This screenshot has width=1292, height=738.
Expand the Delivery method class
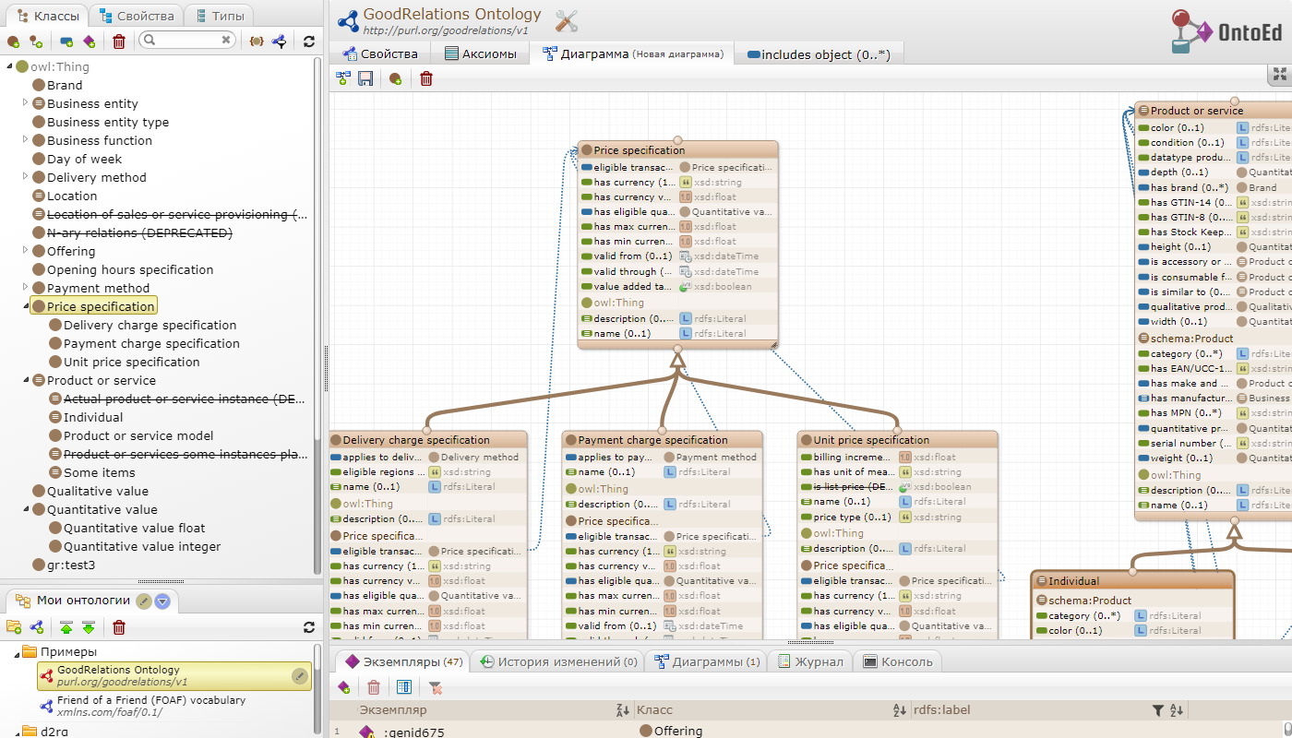click(26, 176)
